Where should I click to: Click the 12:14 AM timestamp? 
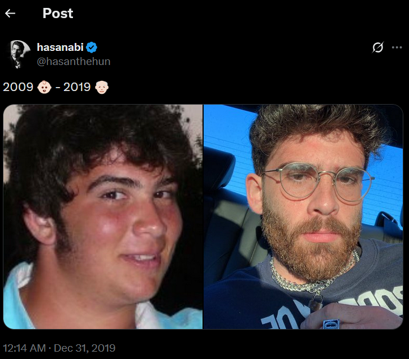[24, 348]
